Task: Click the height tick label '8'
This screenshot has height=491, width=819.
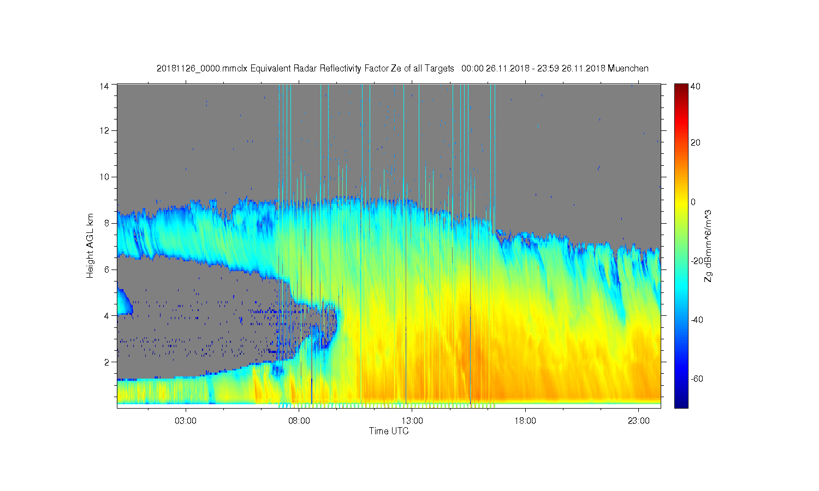Action: click(107, 223)
